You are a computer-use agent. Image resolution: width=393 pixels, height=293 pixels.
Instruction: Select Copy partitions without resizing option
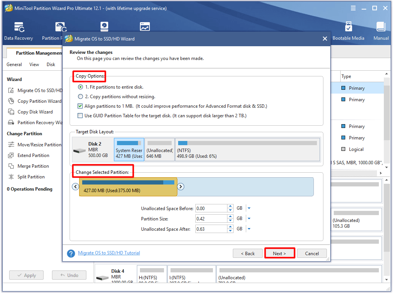click(x=80, y=96)
